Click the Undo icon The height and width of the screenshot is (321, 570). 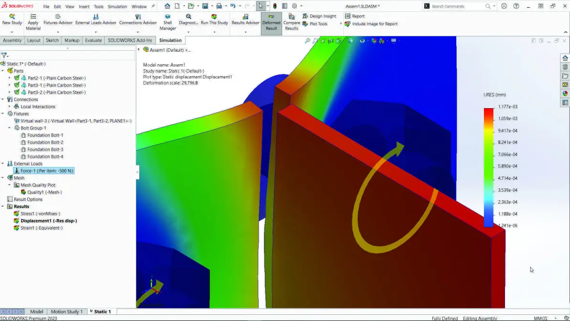tap(233, 6)
